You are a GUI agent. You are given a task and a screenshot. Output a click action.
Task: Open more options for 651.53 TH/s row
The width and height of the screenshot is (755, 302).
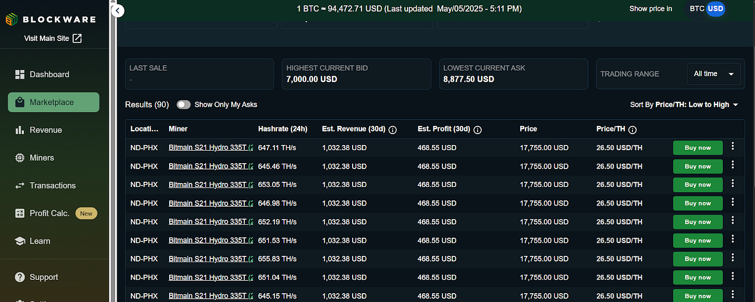tap(733, 239)
